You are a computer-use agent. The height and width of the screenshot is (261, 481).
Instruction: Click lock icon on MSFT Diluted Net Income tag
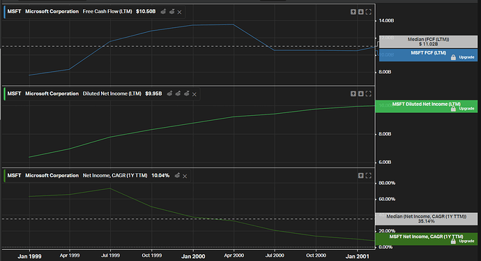point(453,109)
